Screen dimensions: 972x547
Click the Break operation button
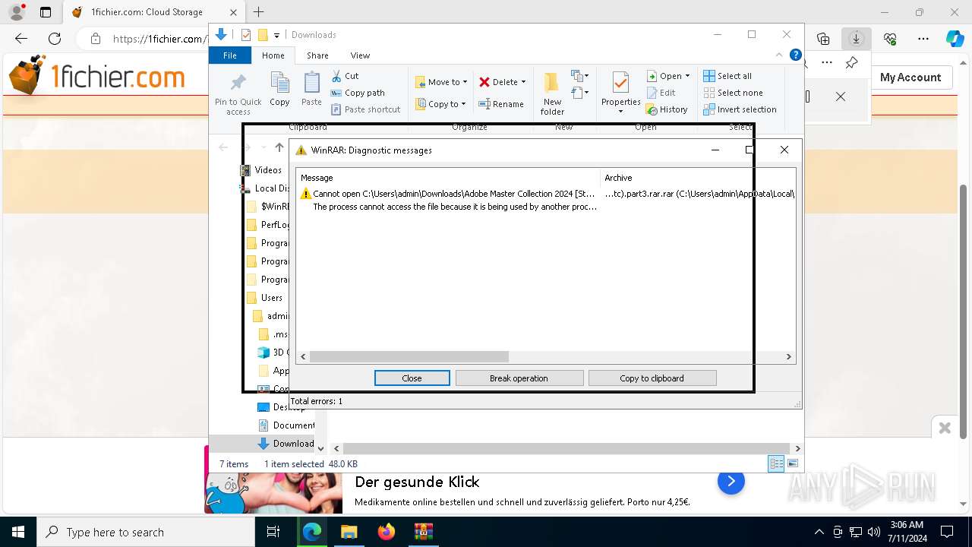click(x=519, y=378)
